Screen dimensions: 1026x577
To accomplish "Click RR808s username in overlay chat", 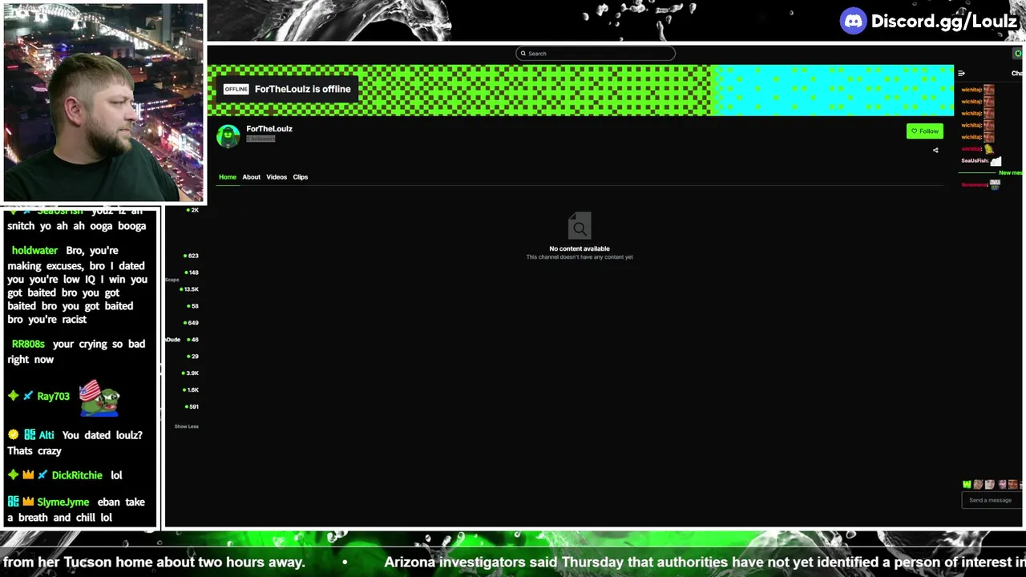I will (x=28, y=344).
